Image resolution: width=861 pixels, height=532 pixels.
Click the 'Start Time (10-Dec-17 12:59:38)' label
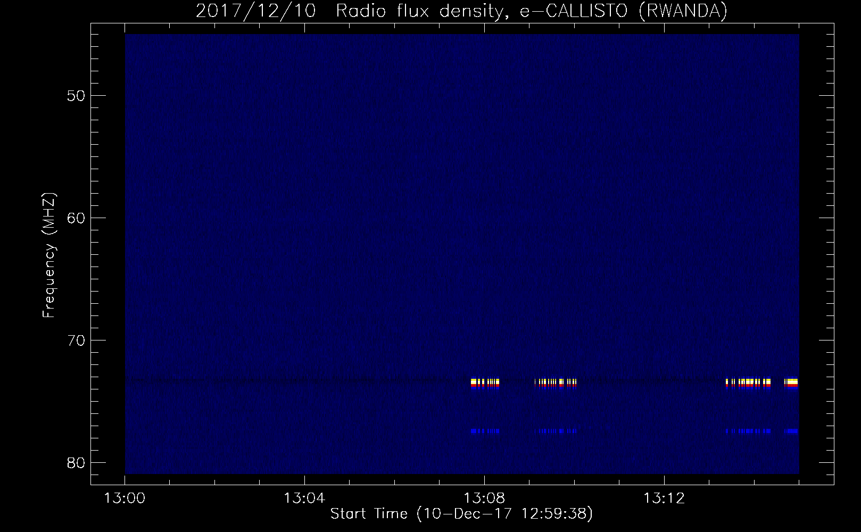pyautogui.click(x=461, y=514)
